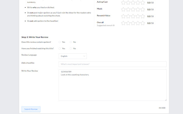
Task: Set Music rating to fourth star
Action: (x=138, y=9)
